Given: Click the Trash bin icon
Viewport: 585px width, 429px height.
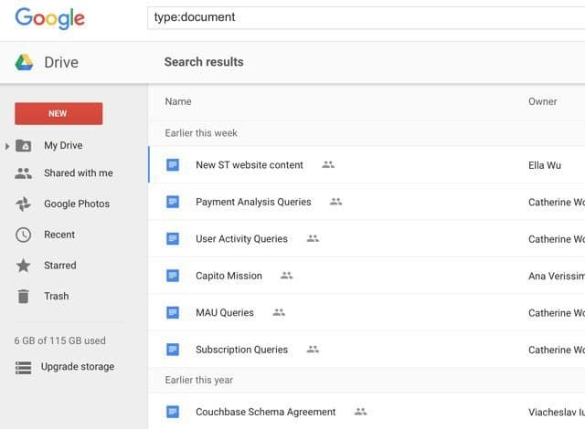Looking at the screenshot, I should [24, 296].
